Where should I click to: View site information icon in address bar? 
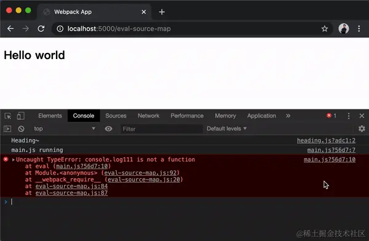(x=60, y=29)
